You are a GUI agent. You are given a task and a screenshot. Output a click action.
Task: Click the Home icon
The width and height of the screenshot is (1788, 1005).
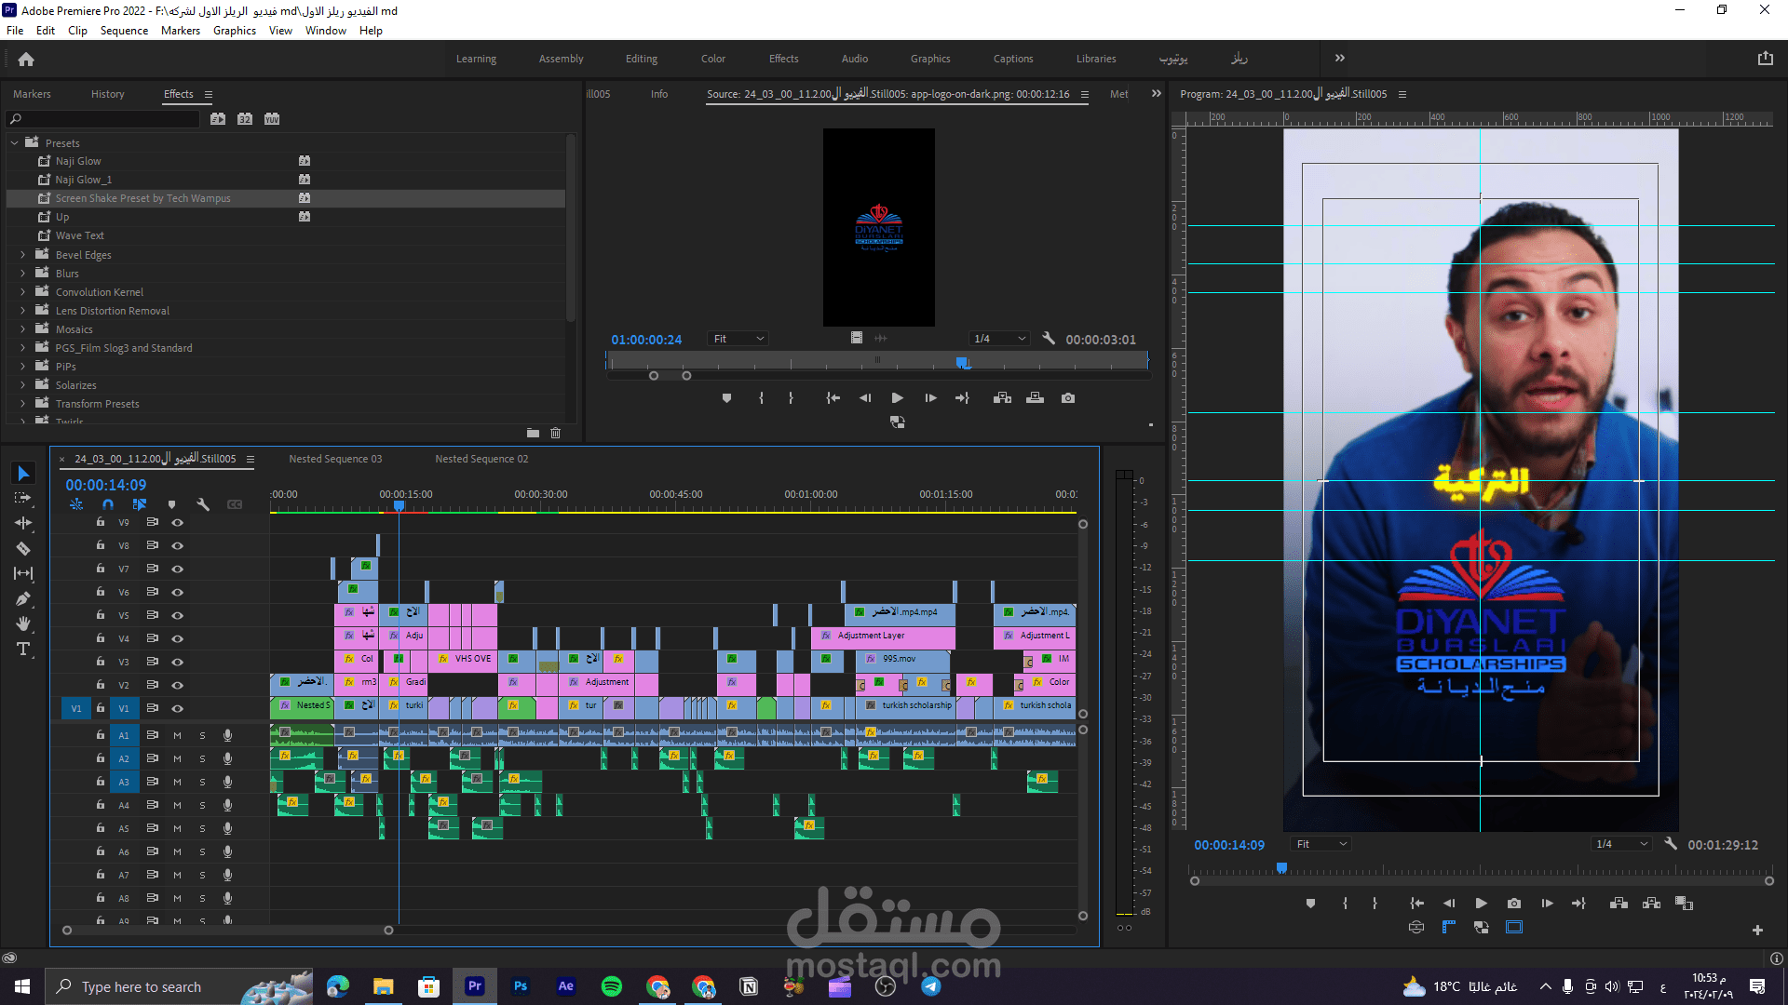tap(26, 59)
